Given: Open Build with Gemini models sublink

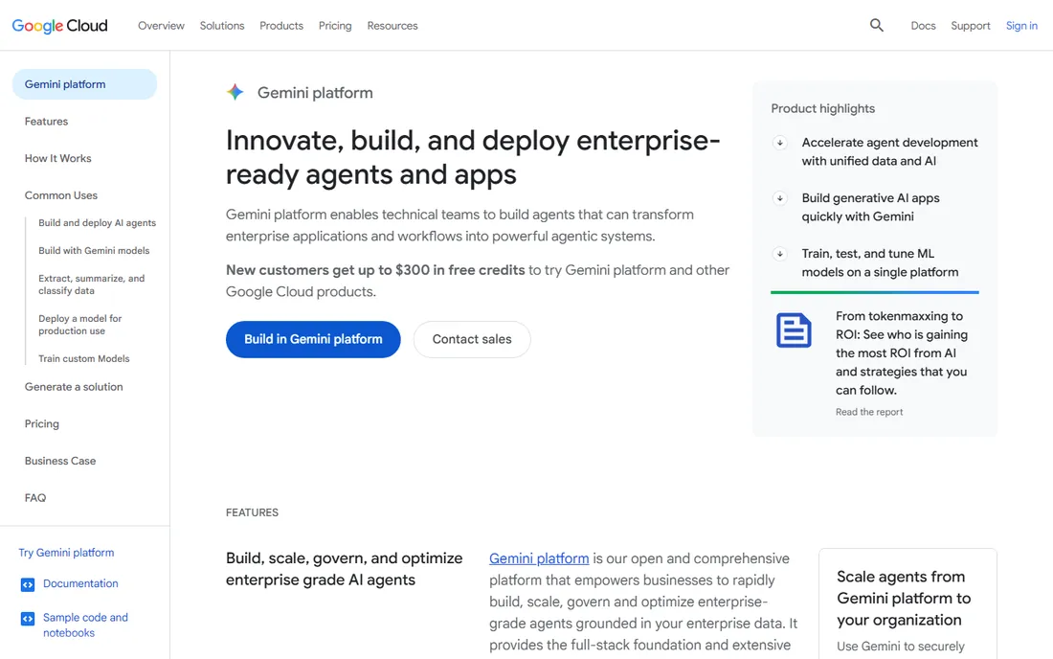Looking at the screenshot, I should (94, 251).
